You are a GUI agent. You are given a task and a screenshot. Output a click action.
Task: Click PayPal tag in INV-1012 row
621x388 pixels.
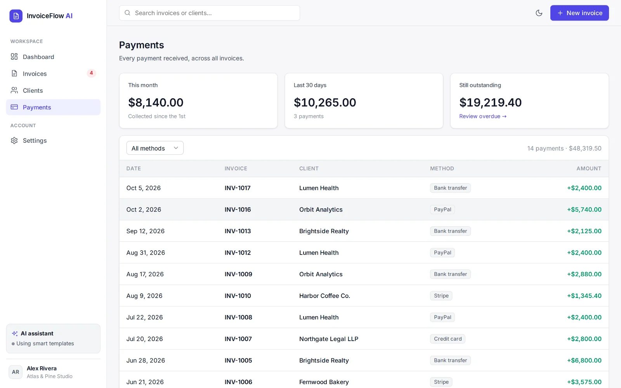click(442, 253)
